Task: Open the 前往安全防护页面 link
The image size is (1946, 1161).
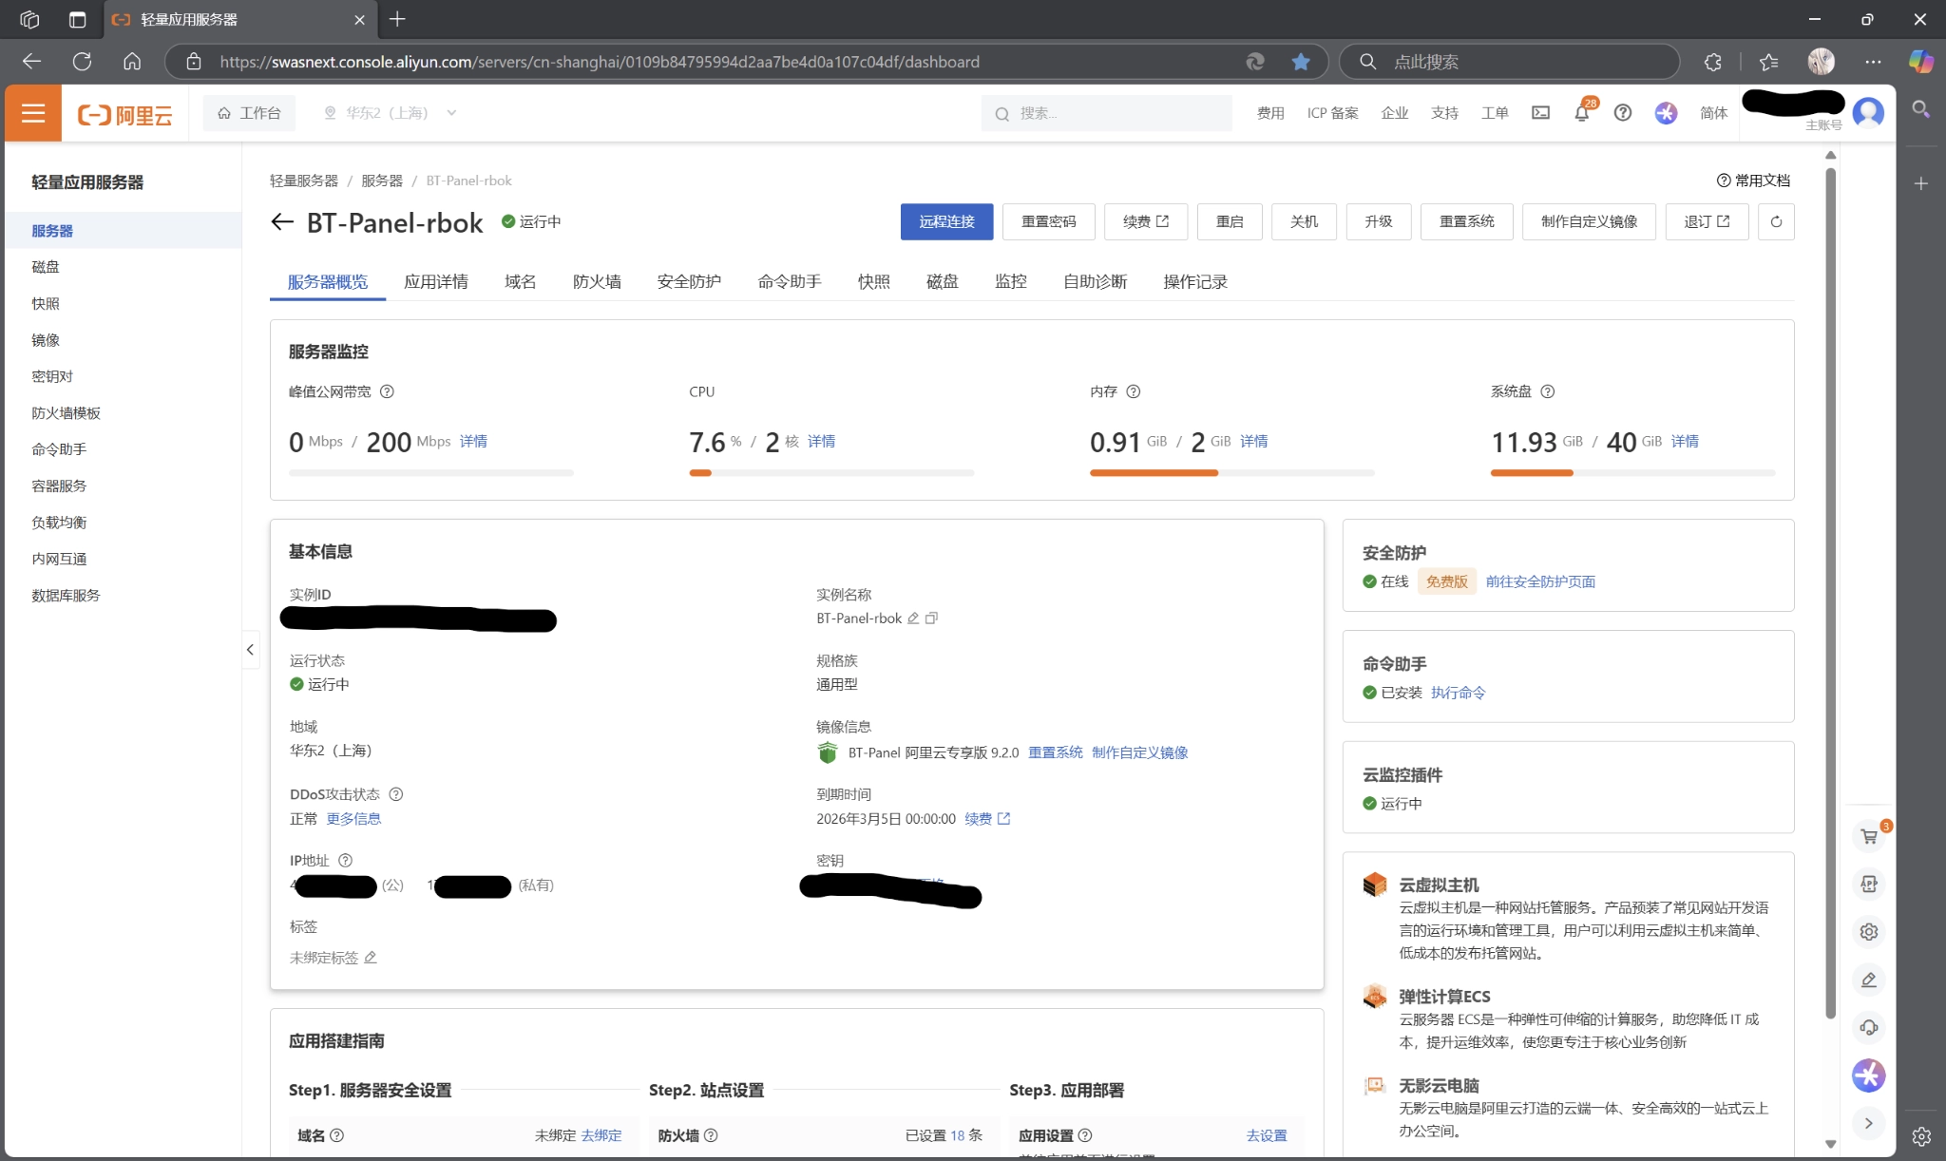Action: (1539, 581)
